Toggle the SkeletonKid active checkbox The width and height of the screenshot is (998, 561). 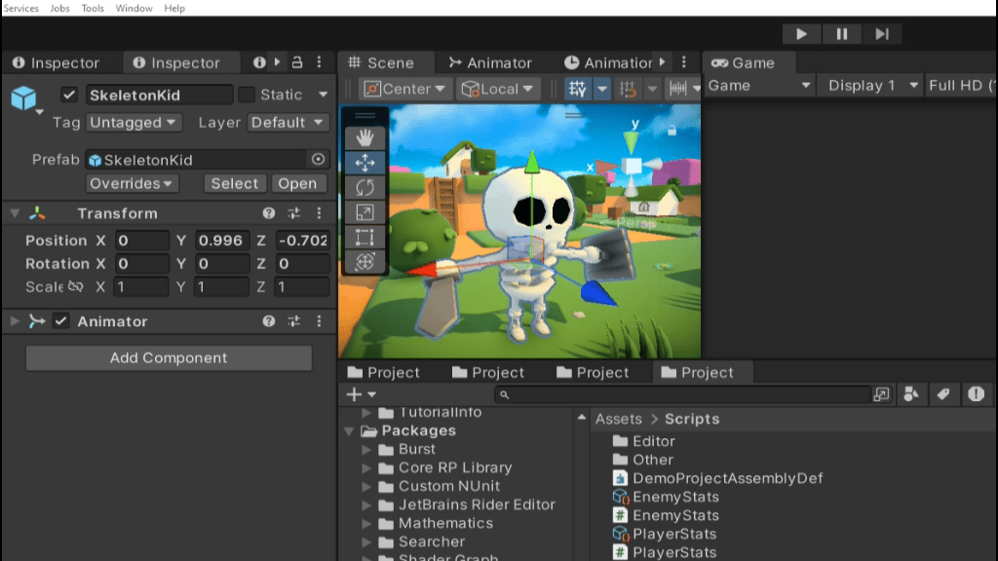pyautogui.click(x=69, y=94)
